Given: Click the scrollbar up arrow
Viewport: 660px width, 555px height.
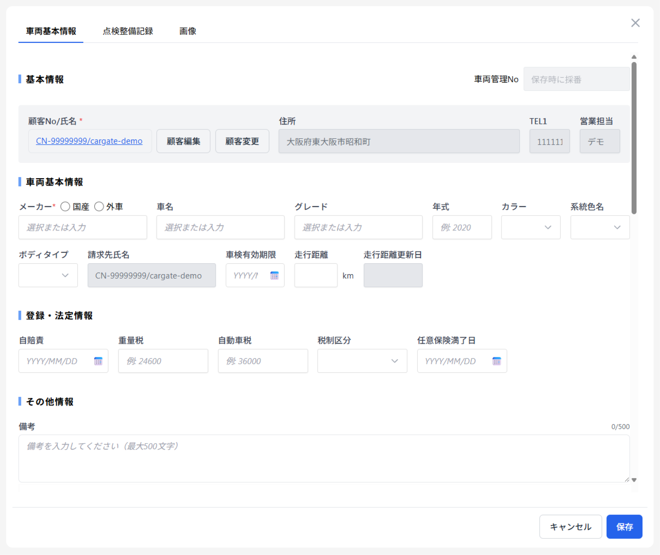Looking at the screenshot, I should (634, 57).
